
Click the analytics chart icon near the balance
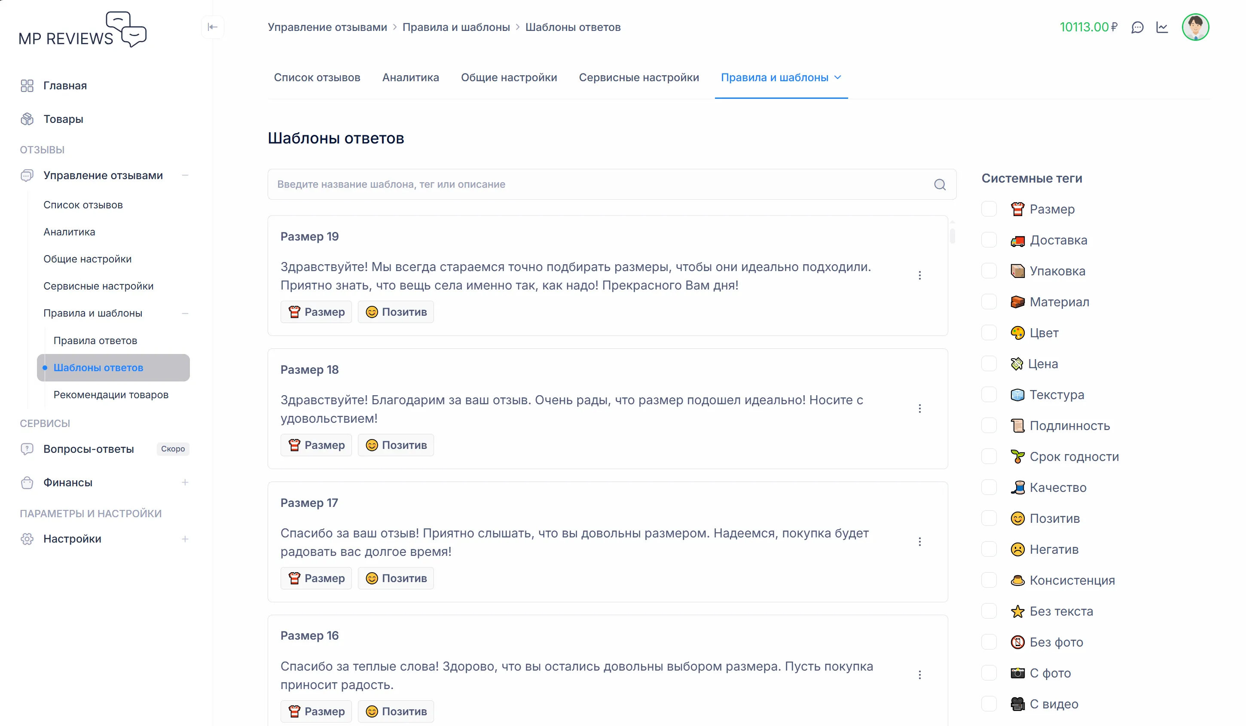click(x=1163, y=27)
